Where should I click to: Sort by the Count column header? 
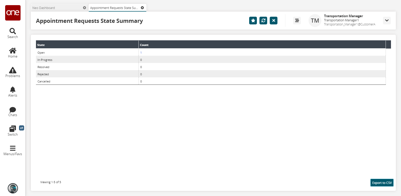[x=262, y=44]
